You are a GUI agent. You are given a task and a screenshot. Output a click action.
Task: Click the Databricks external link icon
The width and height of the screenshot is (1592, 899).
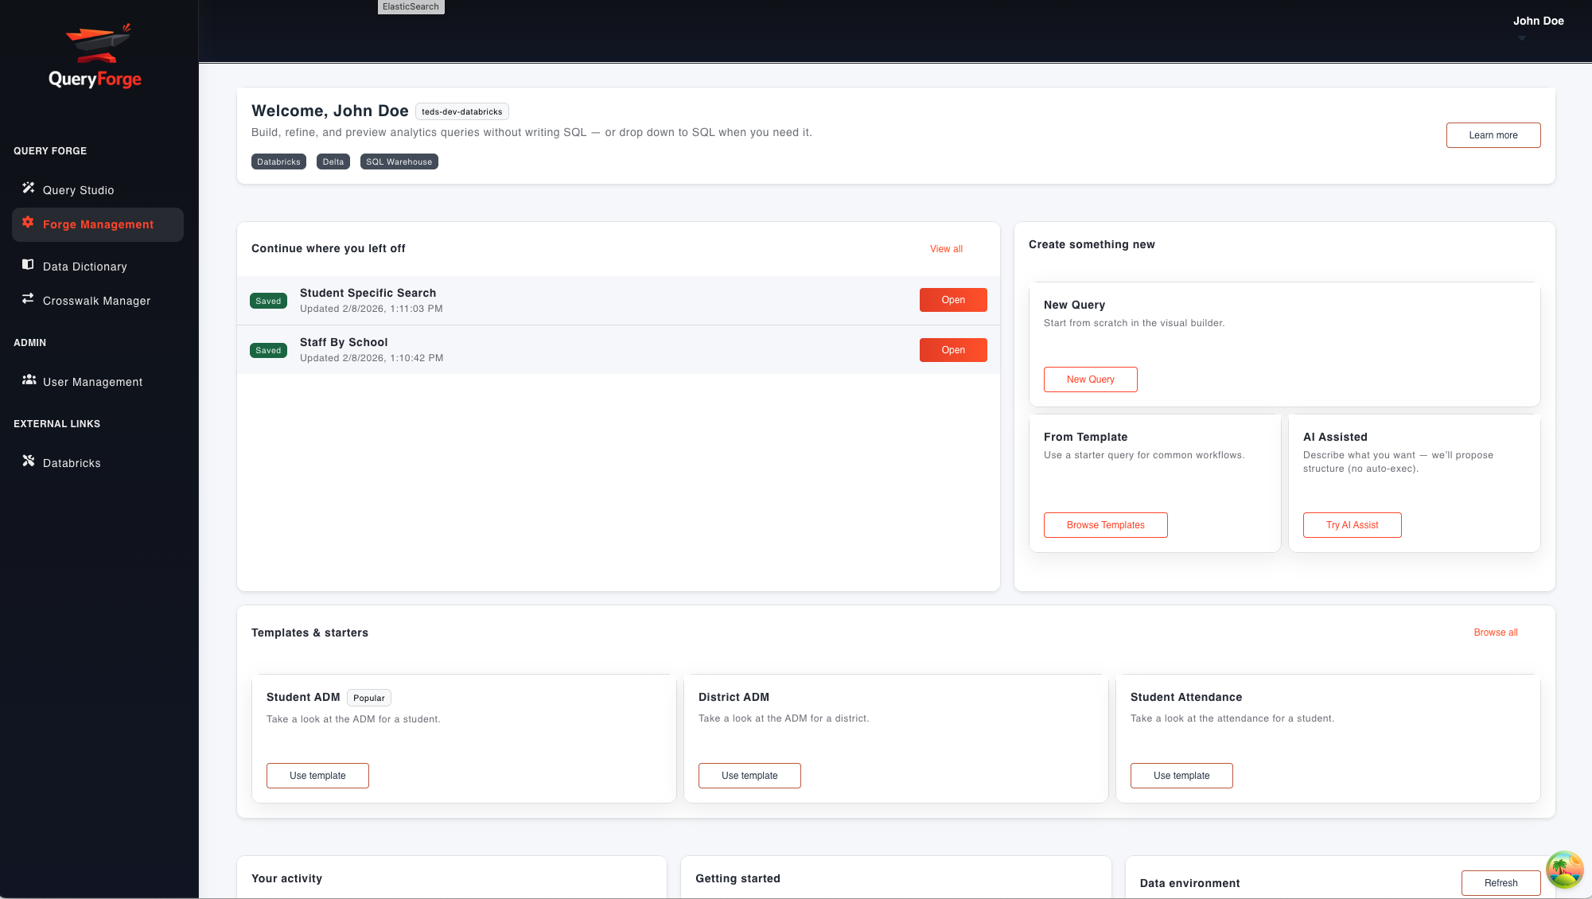(29, 461)
